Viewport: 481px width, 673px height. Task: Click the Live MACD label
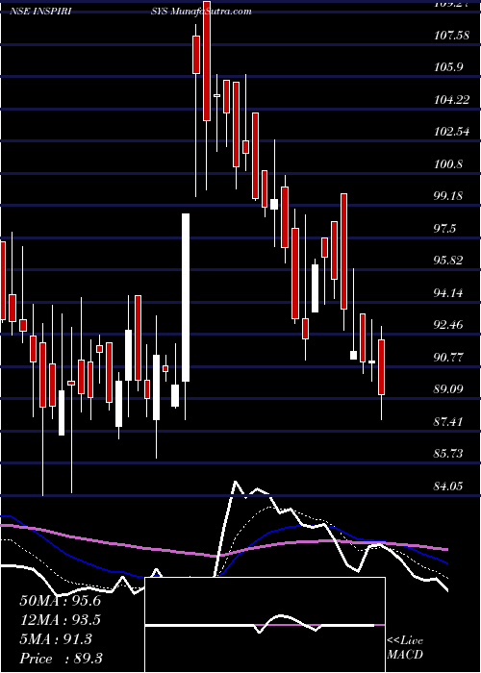405,648
